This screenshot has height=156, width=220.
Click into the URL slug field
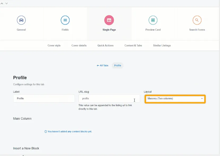click(x=109, y=98)
